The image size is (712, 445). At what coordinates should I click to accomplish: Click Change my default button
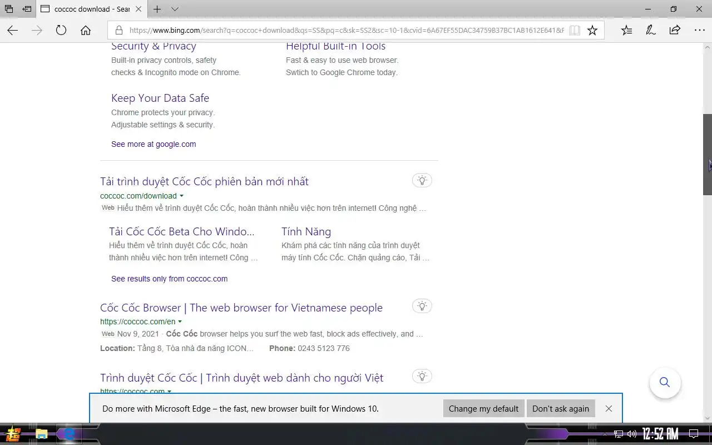click(x=483, y=408)
